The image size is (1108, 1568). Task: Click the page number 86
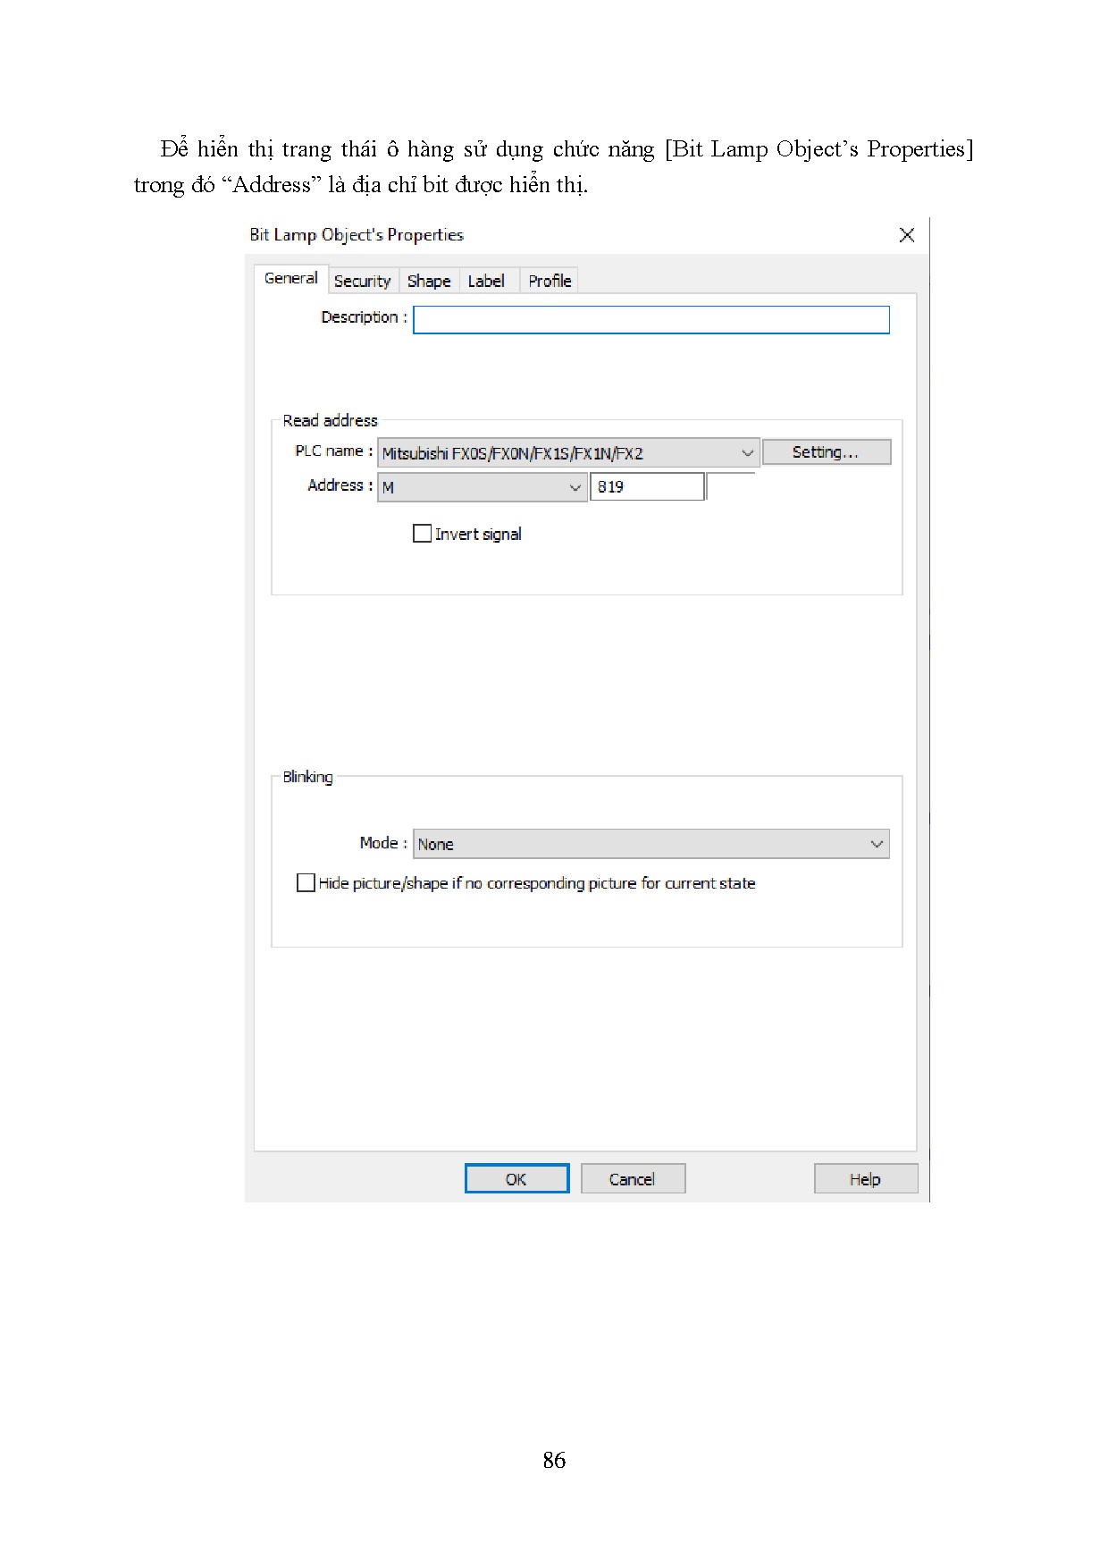[554, 1460]
